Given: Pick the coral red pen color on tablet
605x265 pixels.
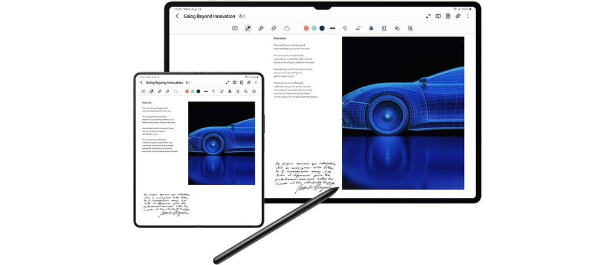Looking at the screenshot, I should 306,28.
